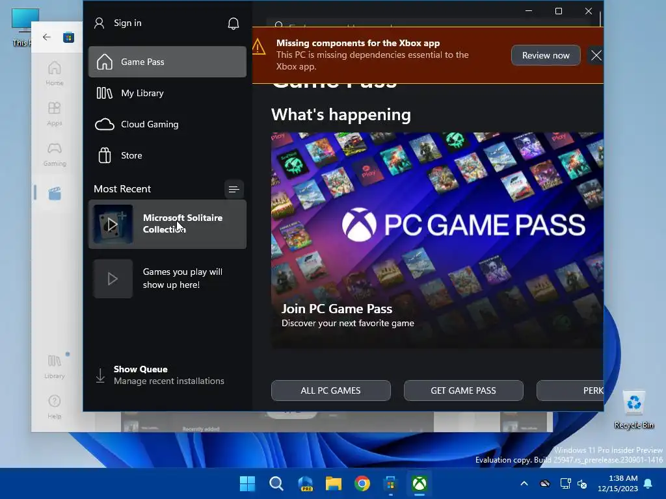Open Store in Xbox sidebar
This screenshot has height=499, width=666.
(x=167, y=155)
